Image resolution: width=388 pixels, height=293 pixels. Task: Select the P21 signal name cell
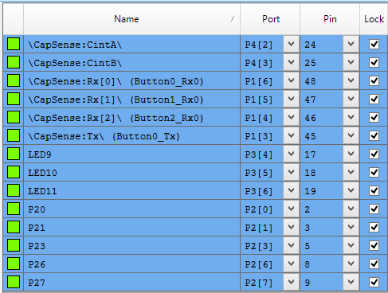(x=132, y=228)
